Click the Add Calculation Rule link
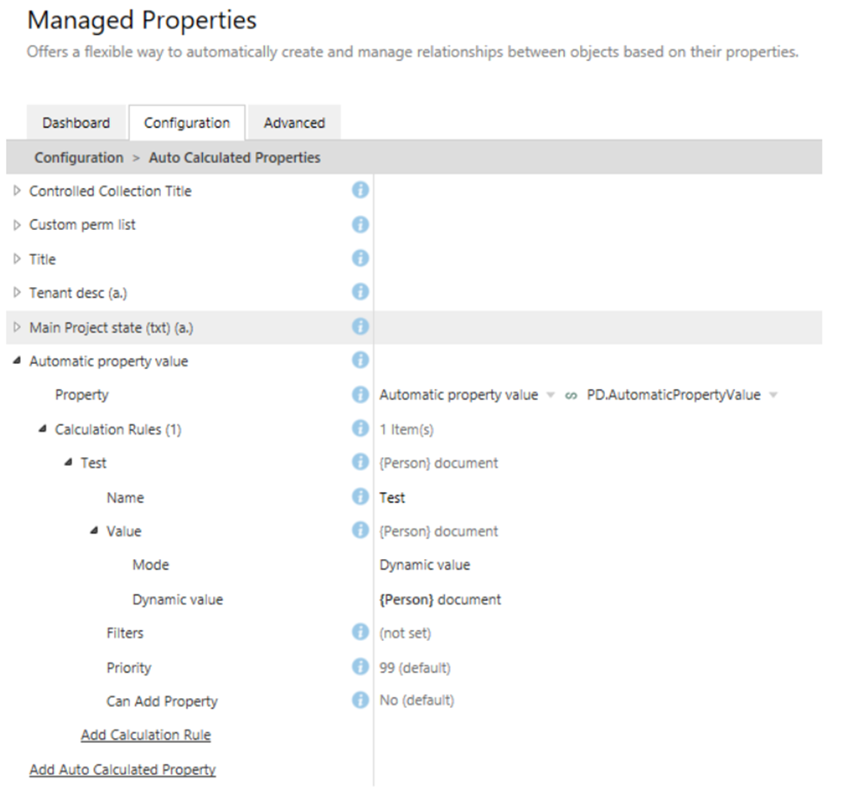This screenshot has width=849, height=788. click(145, 735)
